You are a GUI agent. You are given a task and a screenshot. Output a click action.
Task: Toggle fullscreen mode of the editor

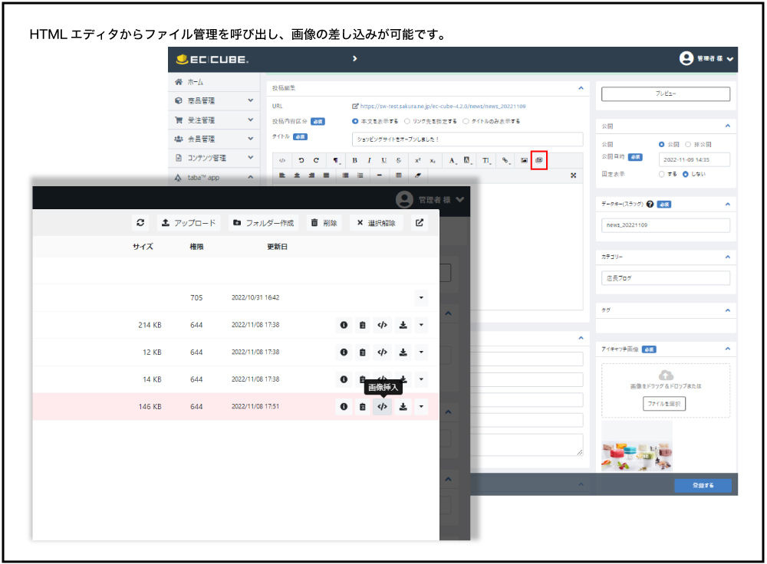tap(574, 175)
